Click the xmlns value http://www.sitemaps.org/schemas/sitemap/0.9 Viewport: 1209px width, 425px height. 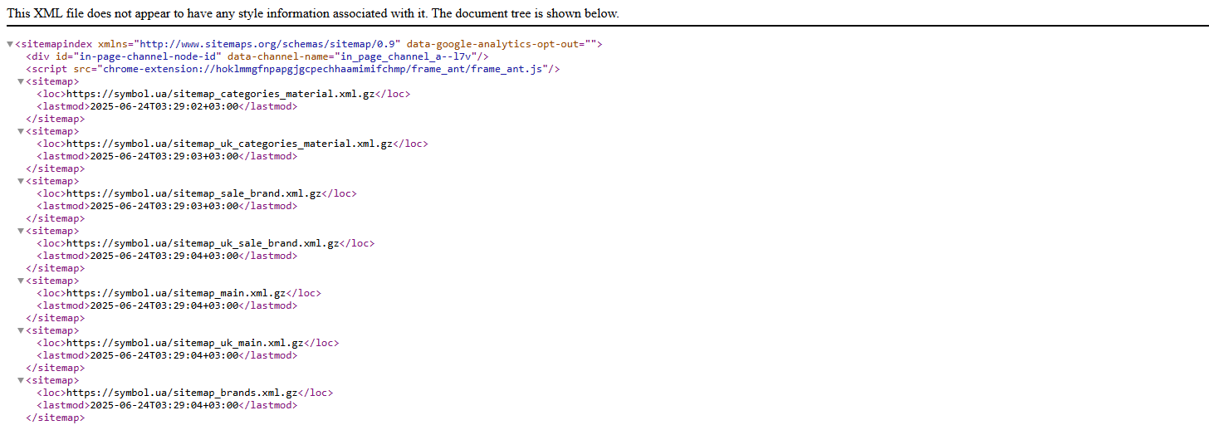click(x=268, y=44)
